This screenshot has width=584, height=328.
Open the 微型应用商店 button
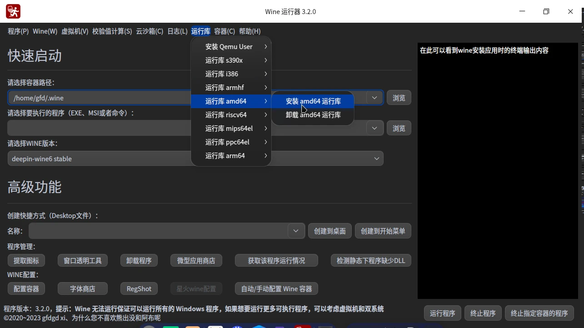[x=196, y=260]
